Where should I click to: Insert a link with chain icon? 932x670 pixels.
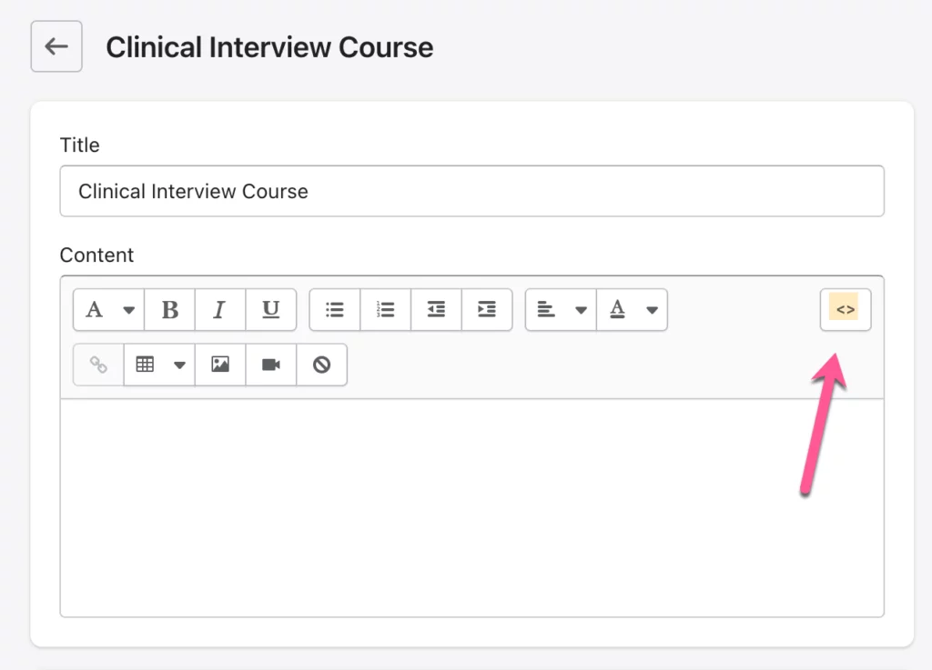[x=98, y=365]
